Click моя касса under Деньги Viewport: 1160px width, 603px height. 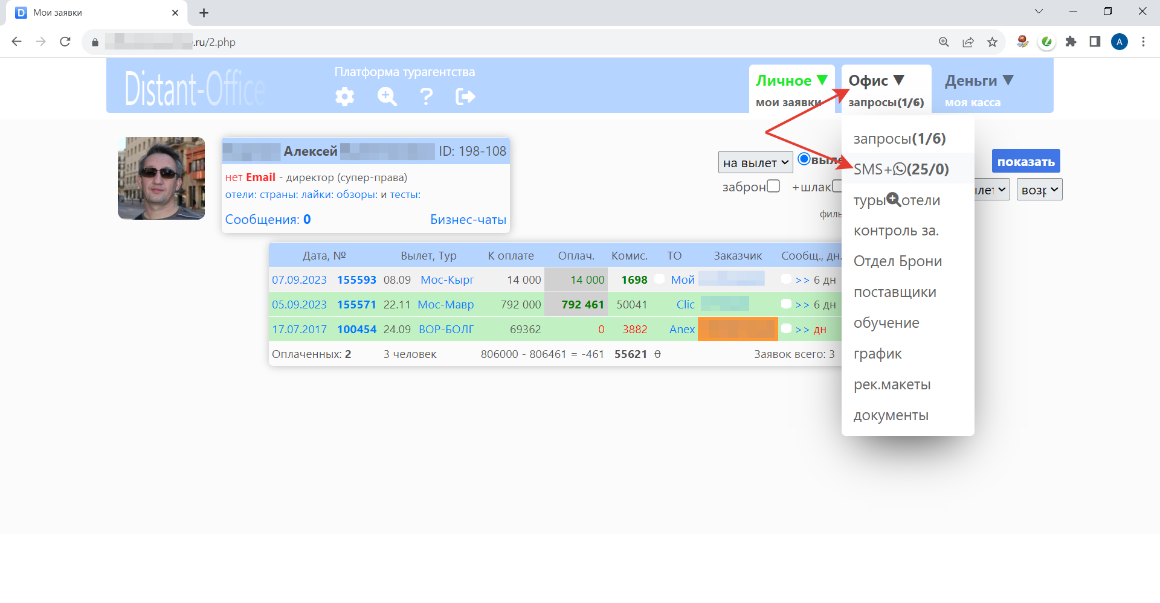(x=973, y=102)
